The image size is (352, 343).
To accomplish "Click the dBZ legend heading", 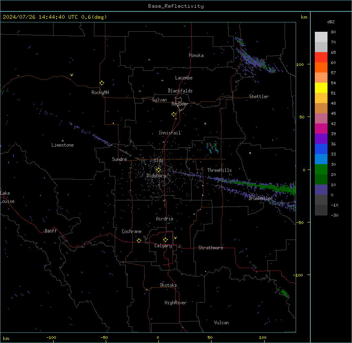I will (x=331, y=22).
